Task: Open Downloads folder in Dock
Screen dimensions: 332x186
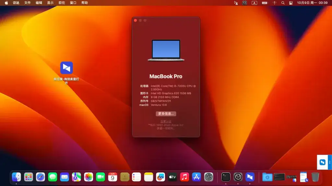Action: tap(267, 177)
